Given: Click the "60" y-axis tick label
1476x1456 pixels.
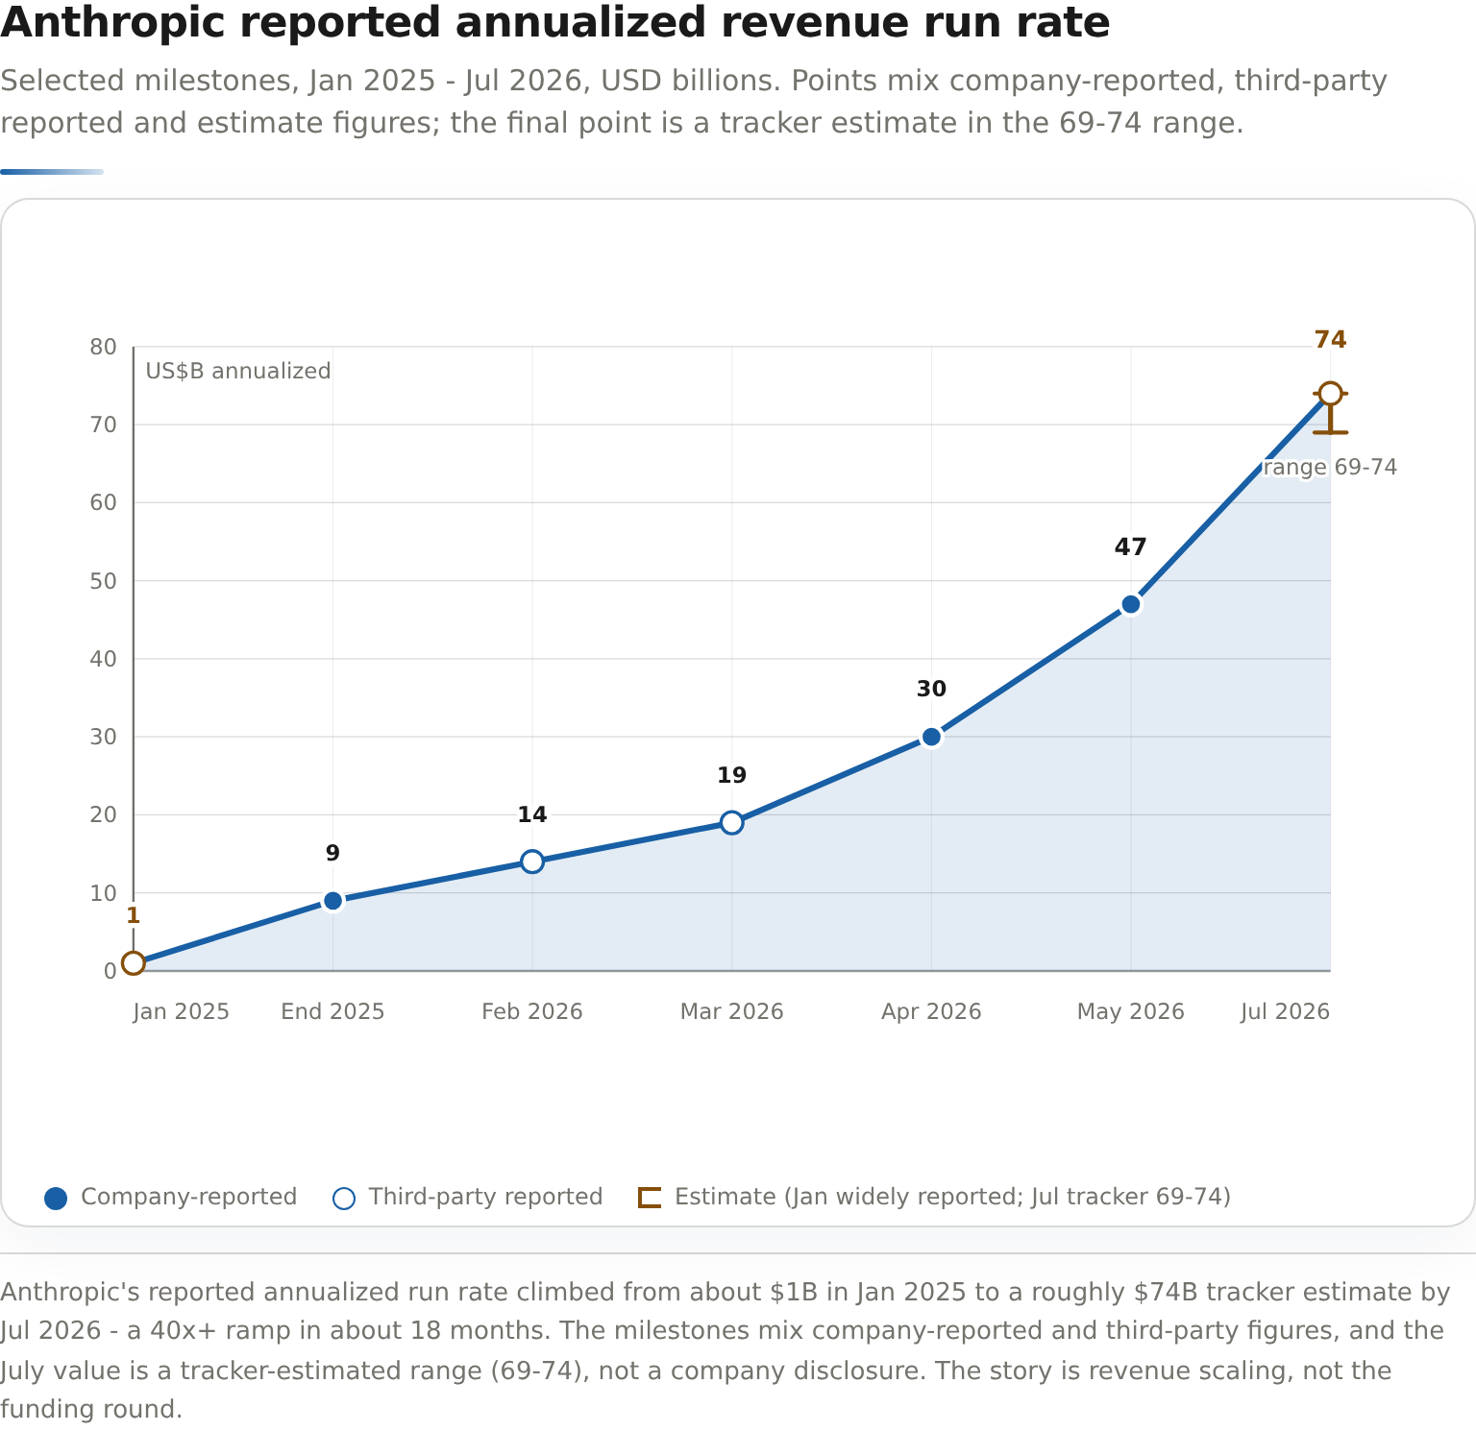Looking at the screenshot, I should point(104,502).
